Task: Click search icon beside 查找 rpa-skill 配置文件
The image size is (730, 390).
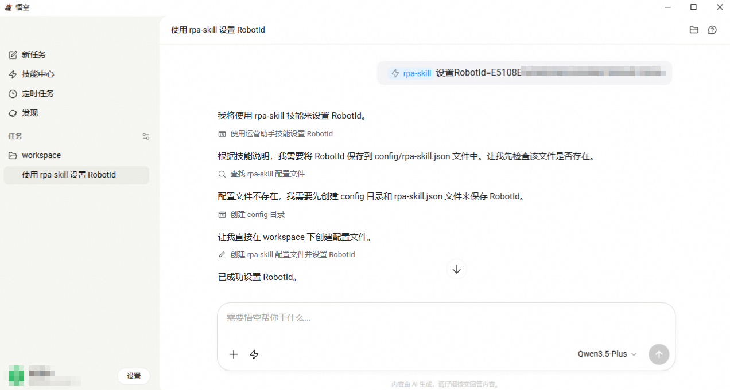Action: (x=222, y=174)
